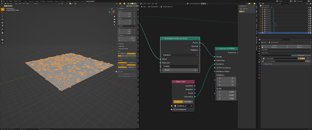This screenshot has width=312, height=130.
Task: Click lock icon beside Location X
Action: coord(134,13)
